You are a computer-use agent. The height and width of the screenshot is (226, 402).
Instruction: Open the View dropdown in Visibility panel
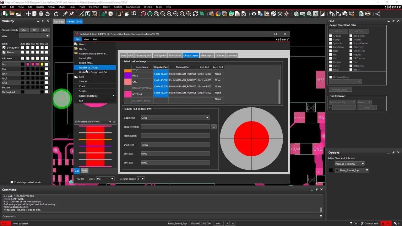tap(35, 36)
